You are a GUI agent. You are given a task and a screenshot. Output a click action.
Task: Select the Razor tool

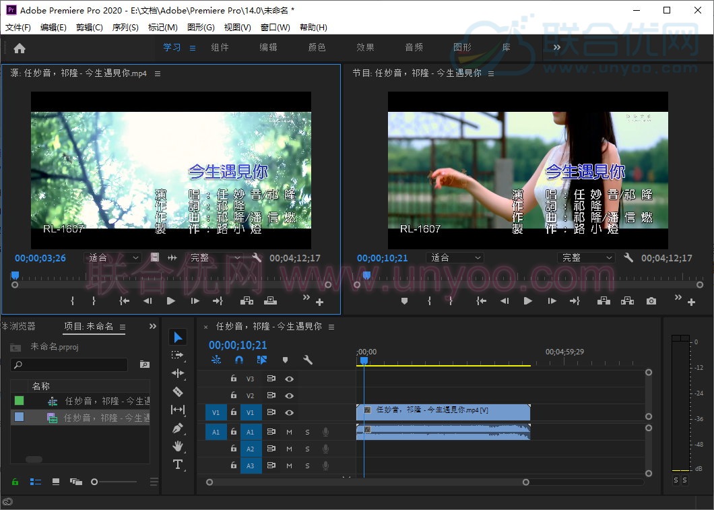click(x=178, y=391)
